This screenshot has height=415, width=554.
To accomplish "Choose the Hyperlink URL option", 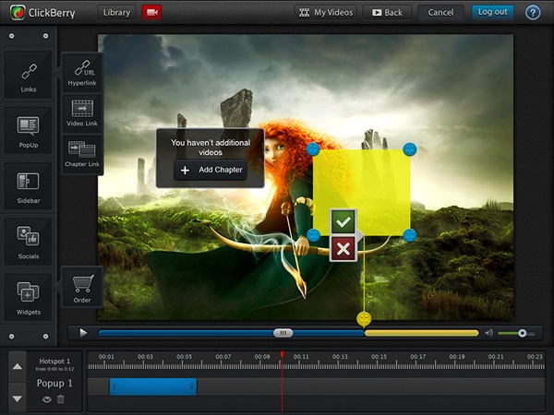I will tap(82, 74).
